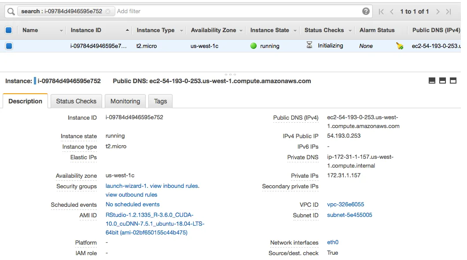Viewport: 467px width, 260px height.
Task: Open the Instance Type column dropdown arrow
Action: [181, 30]
